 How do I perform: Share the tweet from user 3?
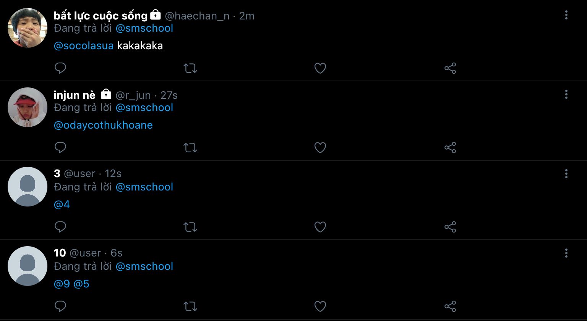[x=450, y=227]
